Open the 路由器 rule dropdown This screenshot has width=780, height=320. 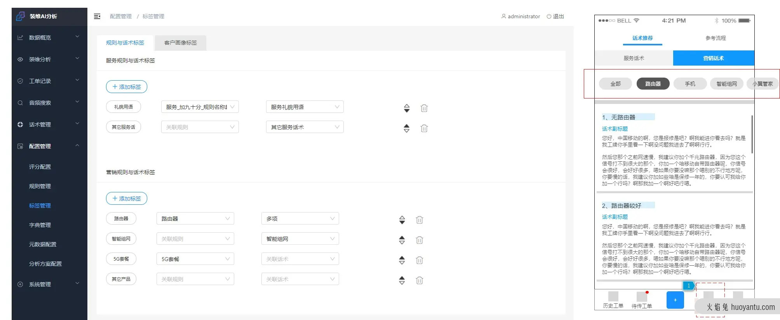195,218
